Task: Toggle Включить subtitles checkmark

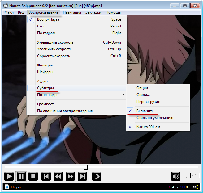Action: pos(158,111)
